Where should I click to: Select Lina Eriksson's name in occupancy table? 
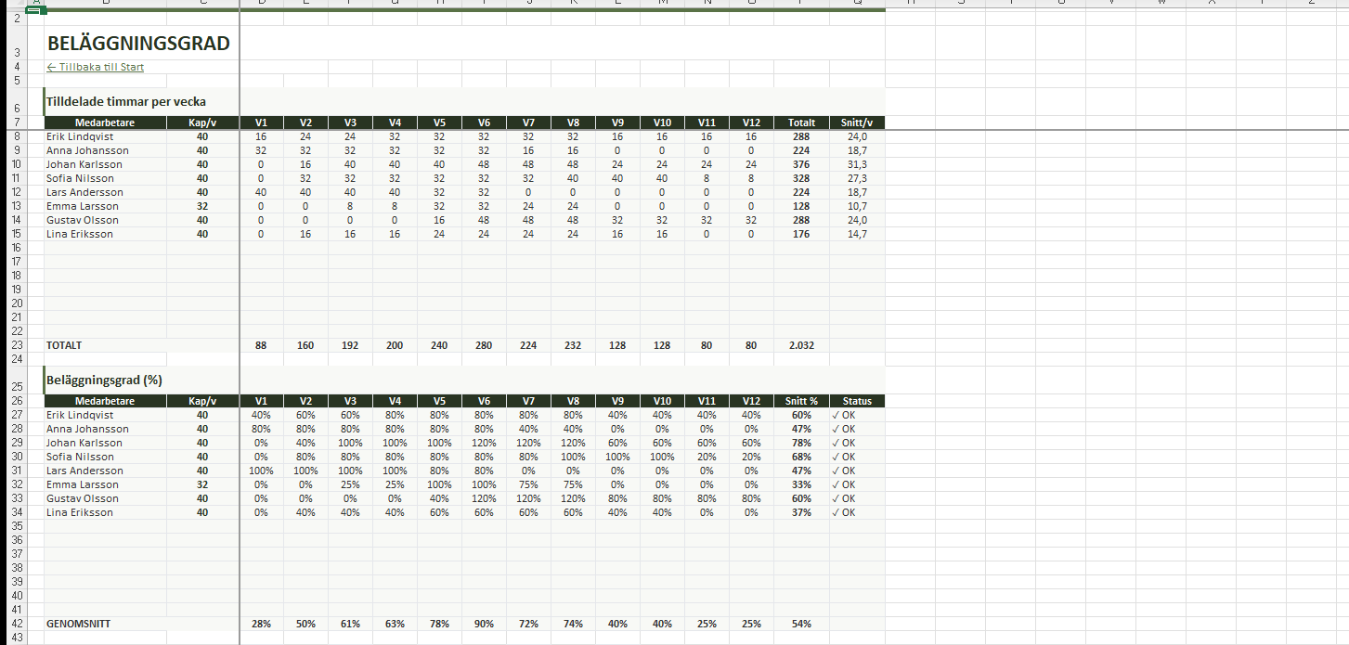(x=80, y=512)
